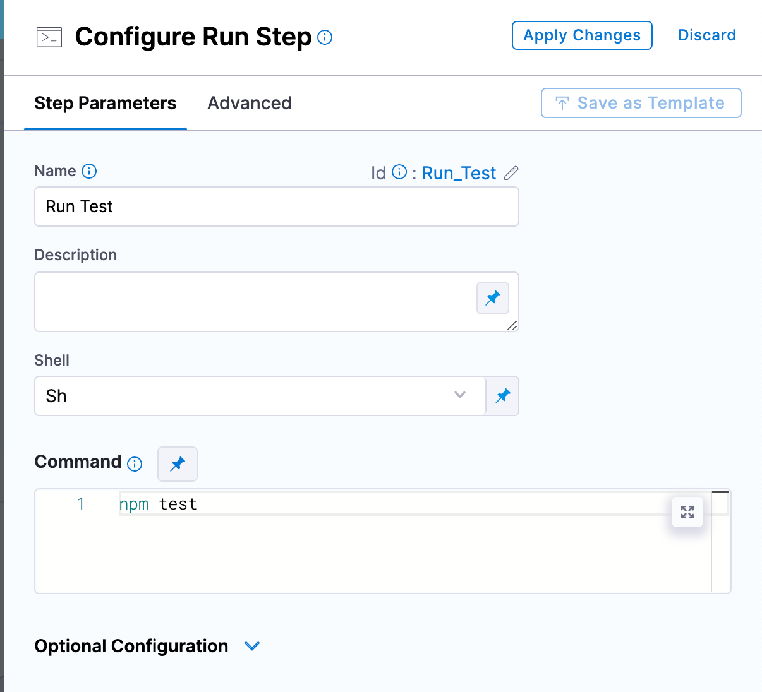The image size is (762, 692).
Task: Toggle the Command field pin
Action: coord(177,464)
